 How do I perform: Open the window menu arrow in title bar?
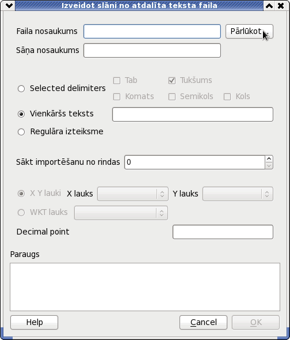pos(9,6)
